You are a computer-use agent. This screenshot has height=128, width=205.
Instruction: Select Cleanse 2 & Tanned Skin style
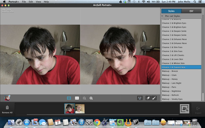(181, 67)
